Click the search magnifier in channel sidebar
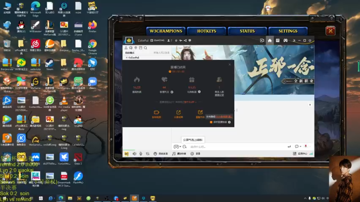This screenshot has width=360, height=202. 145,48
